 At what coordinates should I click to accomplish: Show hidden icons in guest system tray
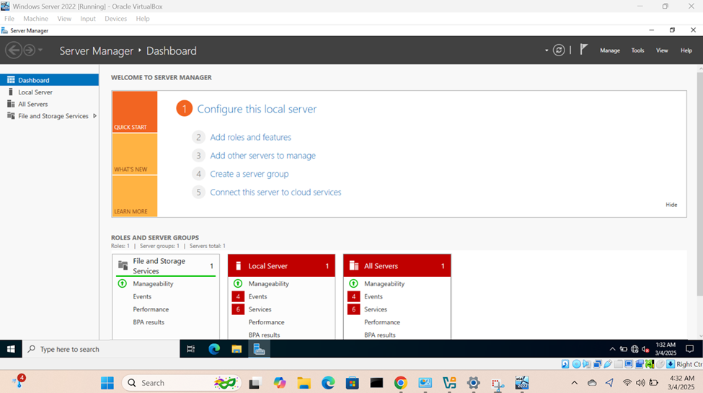[x=612, y=349]
